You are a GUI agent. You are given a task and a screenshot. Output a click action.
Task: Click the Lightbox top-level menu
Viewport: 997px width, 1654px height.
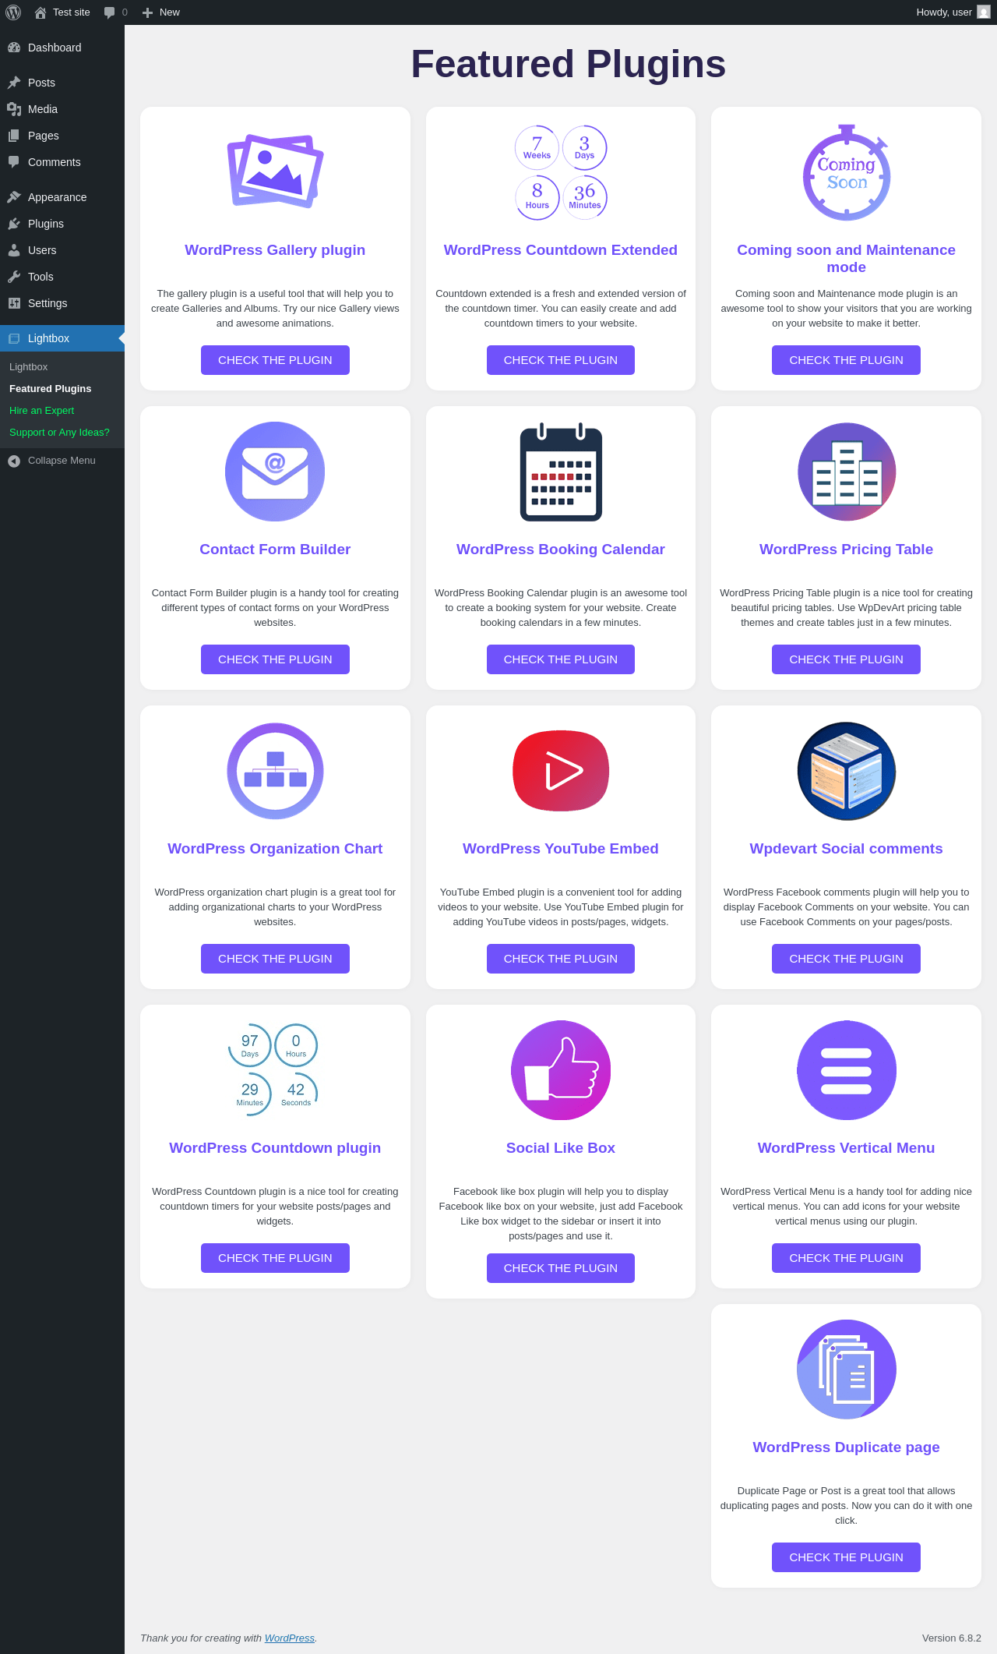(62, 338)
